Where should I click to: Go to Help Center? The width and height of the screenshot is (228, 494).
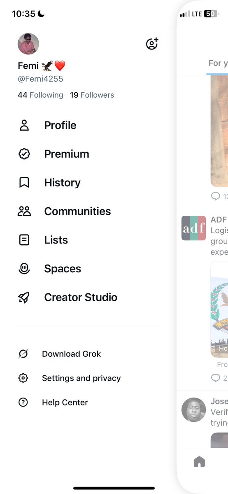click(65, 402)
